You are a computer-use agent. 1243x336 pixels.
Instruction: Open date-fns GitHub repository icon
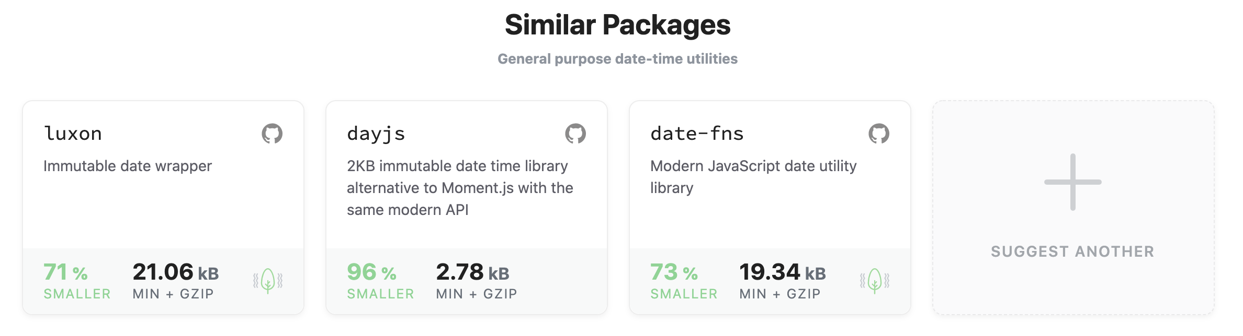click(879, 134)
